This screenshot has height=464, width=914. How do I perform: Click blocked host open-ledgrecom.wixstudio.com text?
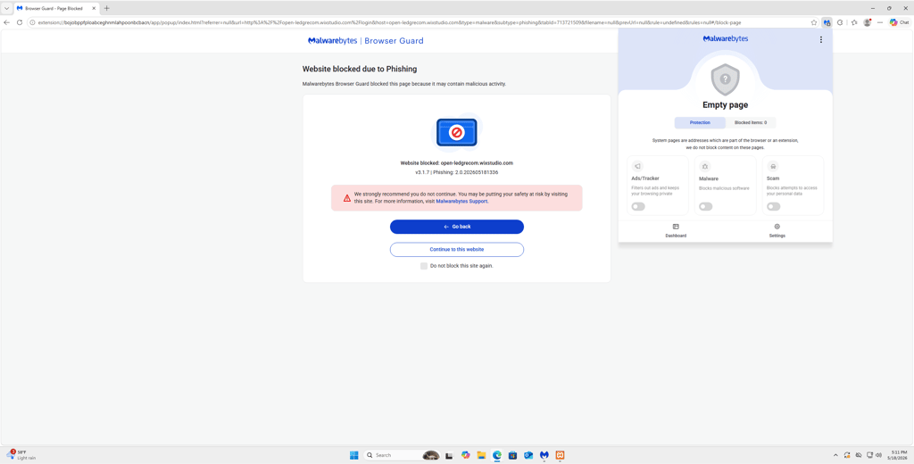point(477,163)
